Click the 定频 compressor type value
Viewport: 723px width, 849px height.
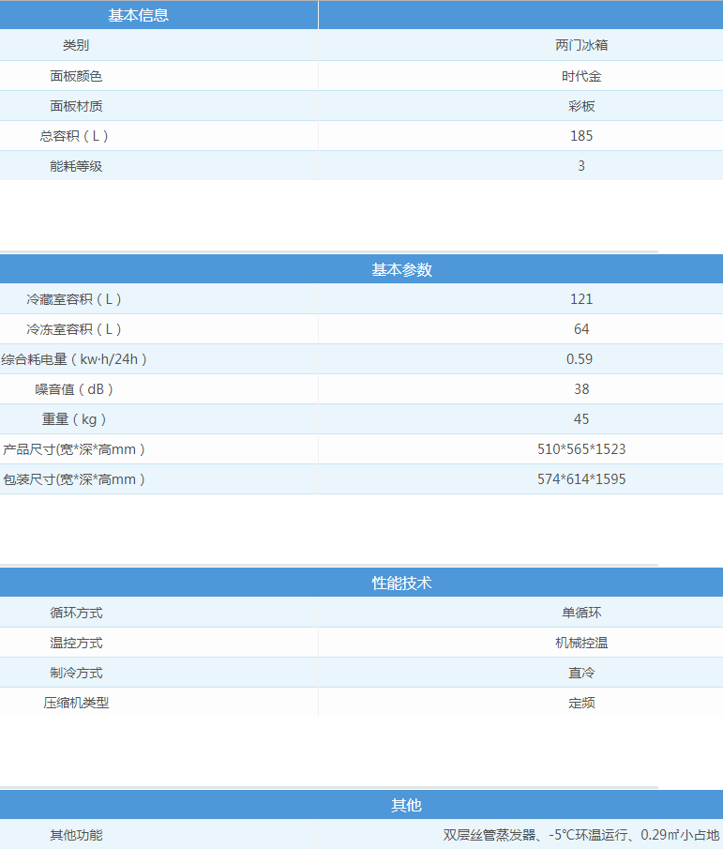coord(581,703)
